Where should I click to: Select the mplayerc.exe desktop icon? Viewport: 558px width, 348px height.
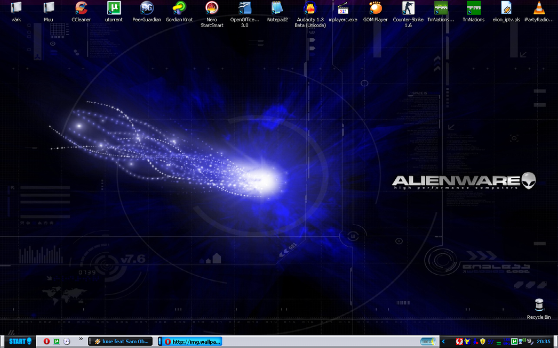coord(342,12)
